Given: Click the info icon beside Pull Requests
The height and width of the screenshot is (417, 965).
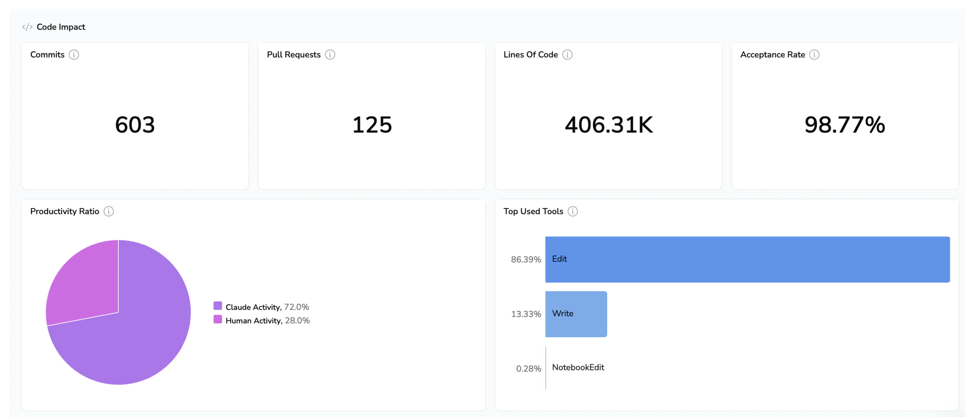Looking at the screenshot, I should pos(330,55).
